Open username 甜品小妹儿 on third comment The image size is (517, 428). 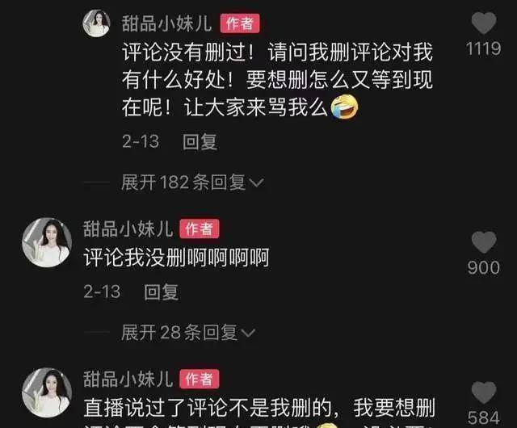click(x=128, y=380)
